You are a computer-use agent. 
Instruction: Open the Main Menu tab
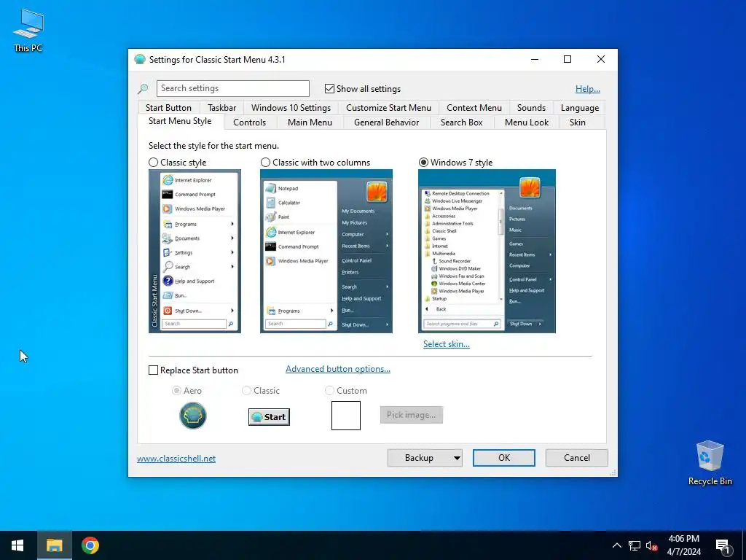point(310,122)
